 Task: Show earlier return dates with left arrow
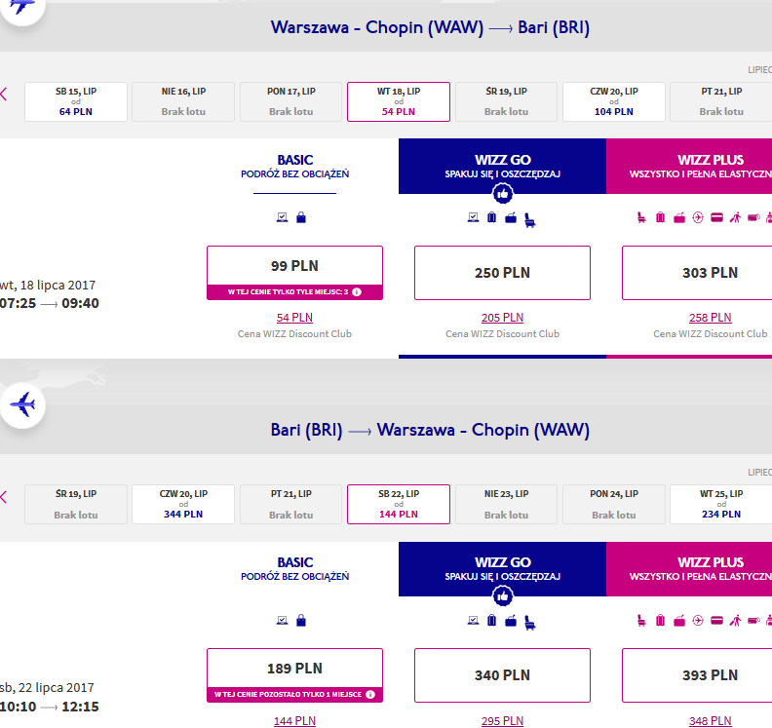(x=4, y=497)
